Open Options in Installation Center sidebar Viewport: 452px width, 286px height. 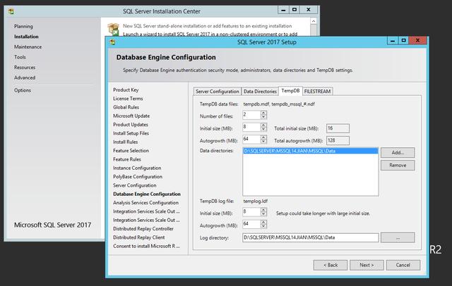pos(23,91)
